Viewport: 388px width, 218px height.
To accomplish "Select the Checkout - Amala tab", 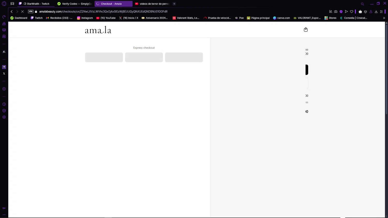I will tap(114, 4).
